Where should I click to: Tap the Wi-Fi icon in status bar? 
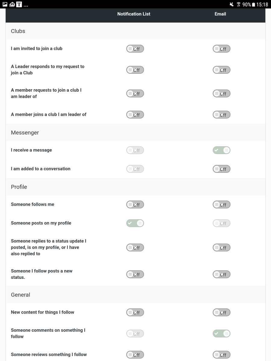[x=238, y=5]
